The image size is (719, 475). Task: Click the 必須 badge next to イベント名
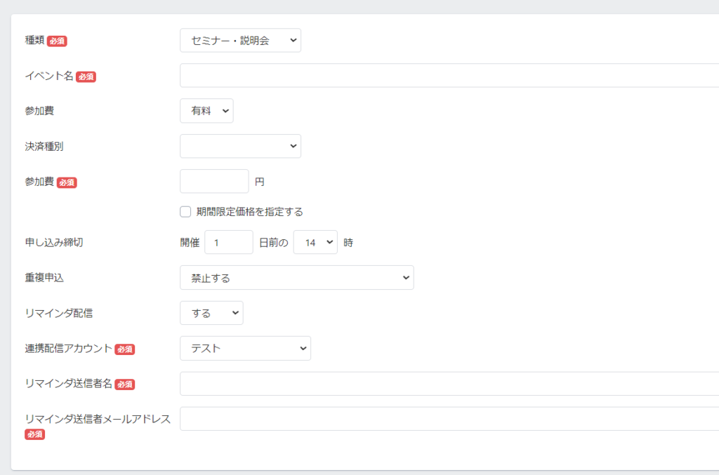point(86,76)
